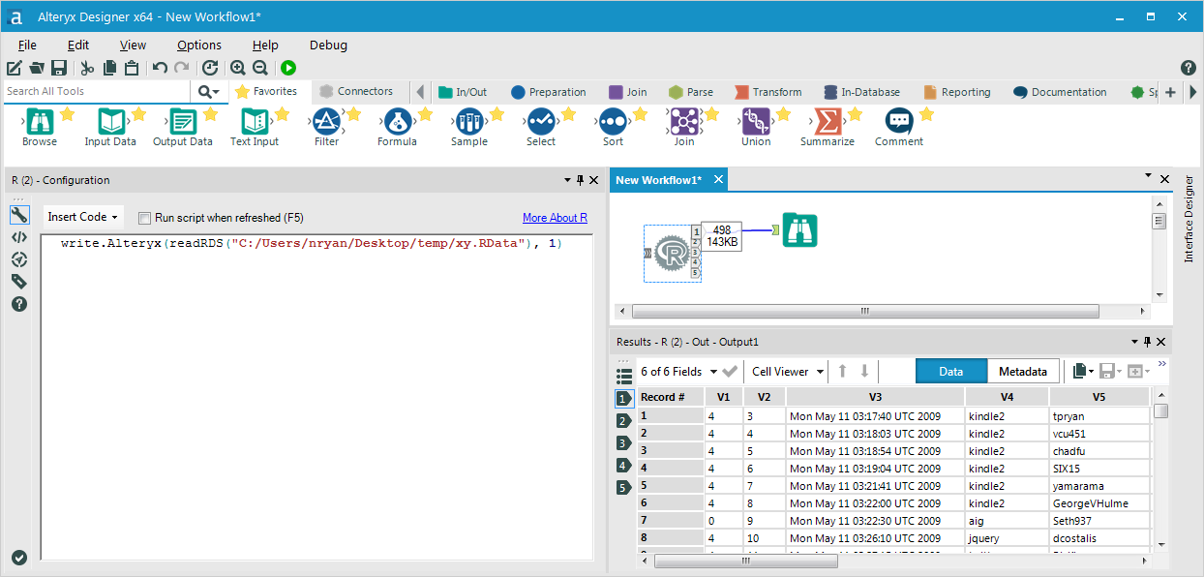The width and height of the screenshot is (1204, 577).
Task: Click the Save workflow icon
Action: (x=59, y=68)
